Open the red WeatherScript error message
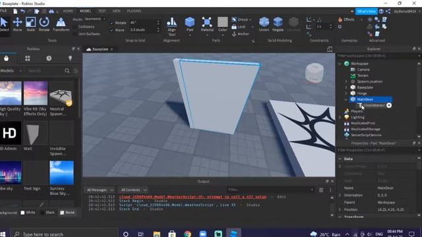The width and height of the screenshot is (422, 237). pos(193,197)
